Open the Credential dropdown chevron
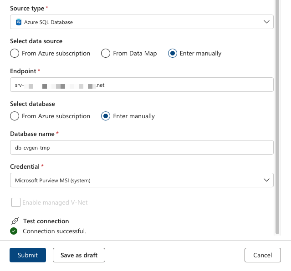291x271 pixels. click(266, 180)
